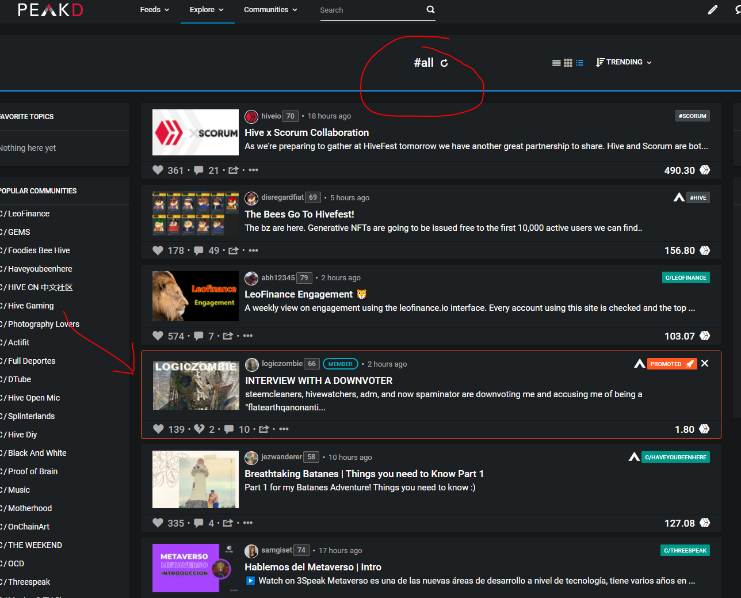Like The Bees Go To Hivefest post

(158, 250)
